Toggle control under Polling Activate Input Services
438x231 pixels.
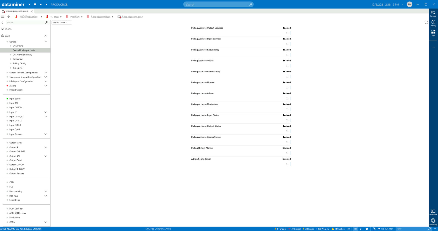287,44
